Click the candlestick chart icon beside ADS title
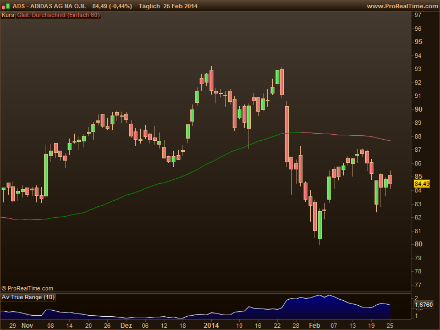Image resolution: width=440 pixels, height=330 pixels. click(x=5, y=6)
